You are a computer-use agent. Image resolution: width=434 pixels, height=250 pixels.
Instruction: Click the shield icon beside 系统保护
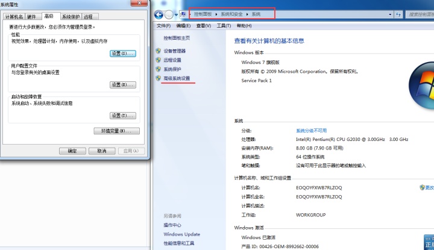pyautogui.click(x=159, y=69)
